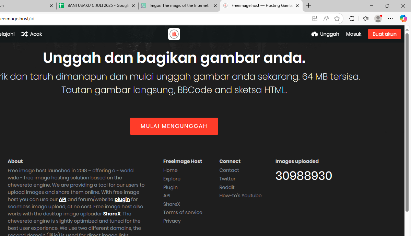Viewport: 411px width, 236px height.
Task: Select the Freeimage.host tab
Action: pos(261,5)
